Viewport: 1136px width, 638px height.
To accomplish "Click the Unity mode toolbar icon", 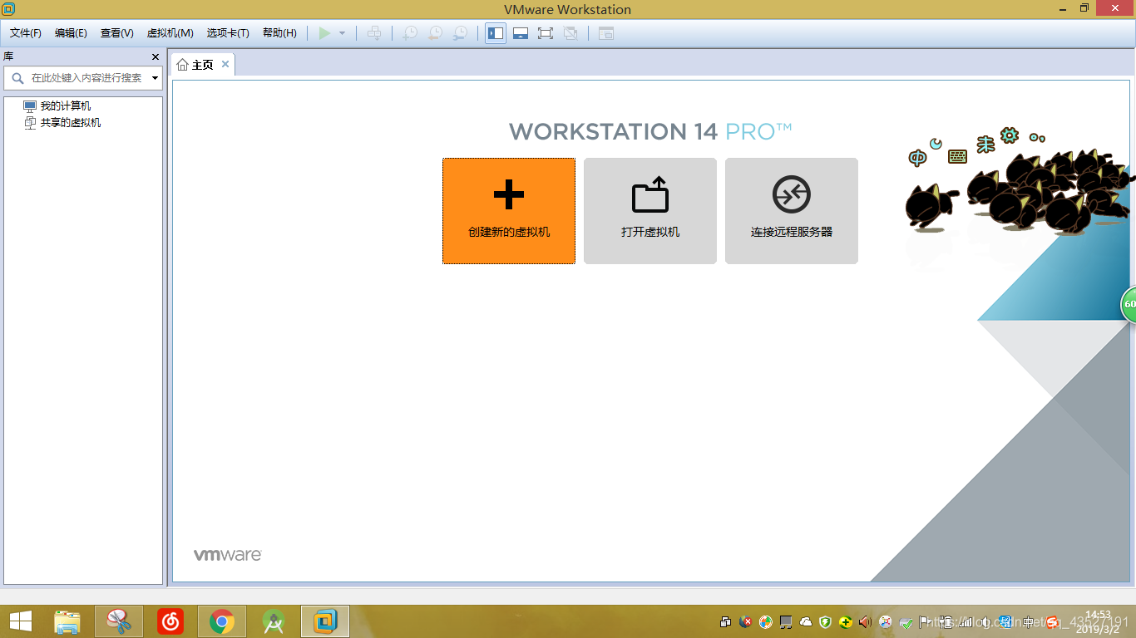I will [x=570, y=33].
